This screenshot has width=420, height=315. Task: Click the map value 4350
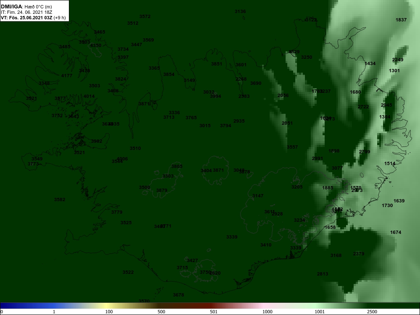[96, 45]
